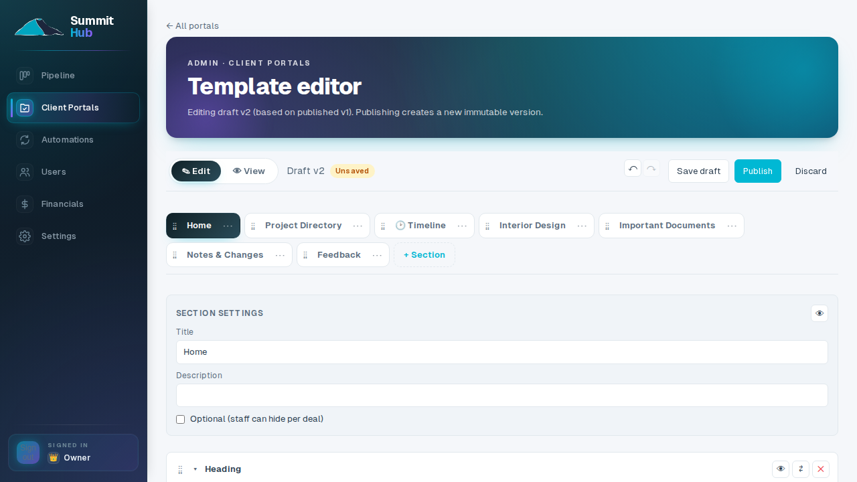
Task: Toggle Section Settings visibility eye
Action: (820, 313)
